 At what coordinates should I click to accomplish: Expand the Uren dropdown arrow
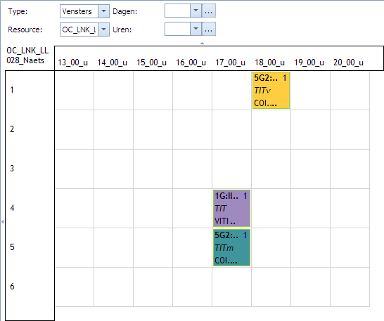(x=196, y=29)
